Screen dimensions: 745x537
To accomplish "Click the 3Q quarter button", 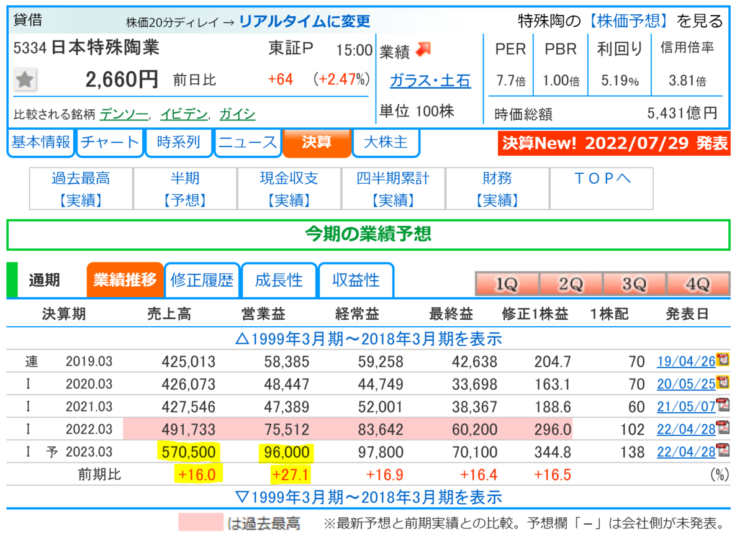I will tap(634, 284).
